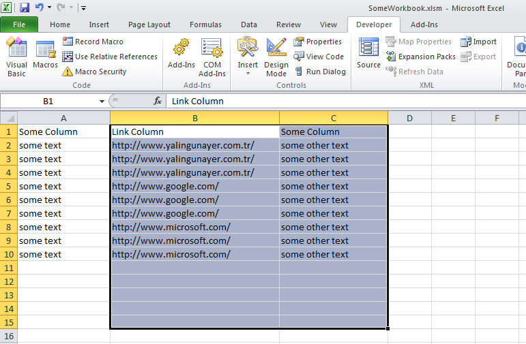Select column A header
Image resolution: width=526 pixels, height=344 pixels.
coord(63,118)
